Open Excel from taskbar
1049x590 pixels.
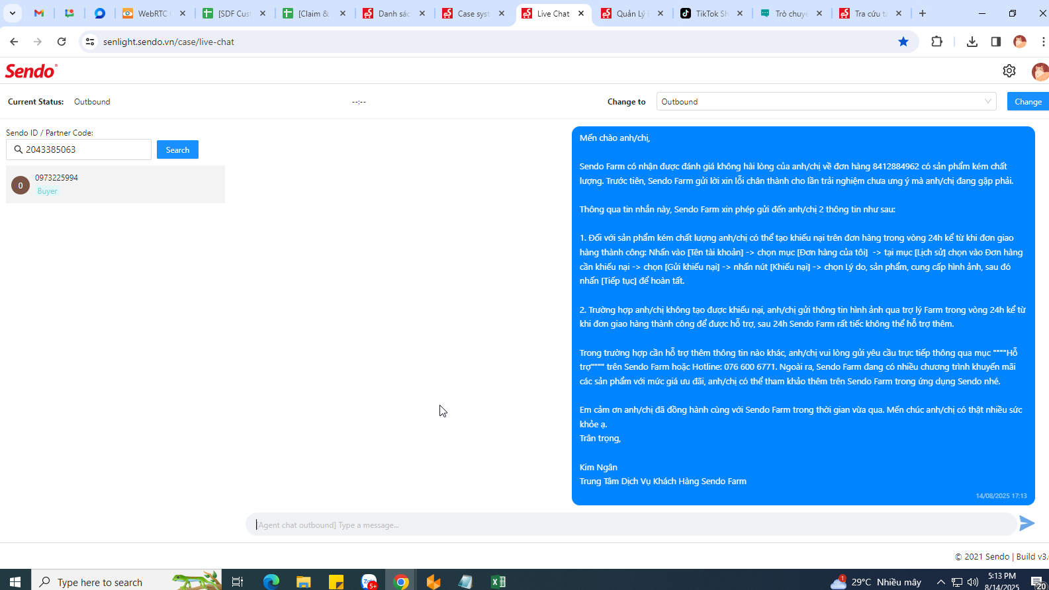tap(498, 582)
